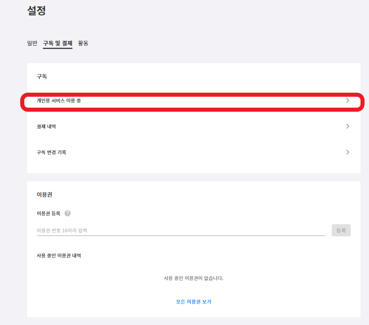Open the 모든 이용권 보기 link
The width and height of the screenshot is (369, 325).
pos(194,302)
